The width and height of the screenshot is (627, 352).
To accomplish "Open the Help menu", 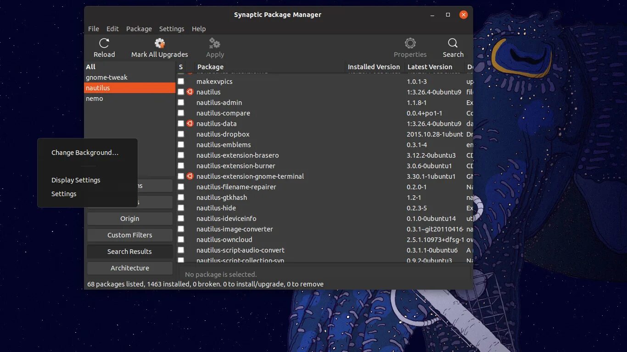I will (199, 29).
